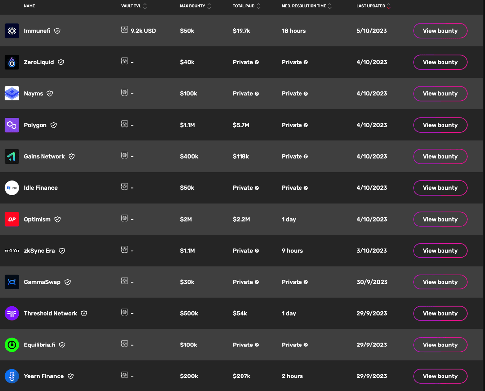This screenshot has height=391, width=485.
Task: View bounty for Polygon
Action: click(x=440, y=125)
